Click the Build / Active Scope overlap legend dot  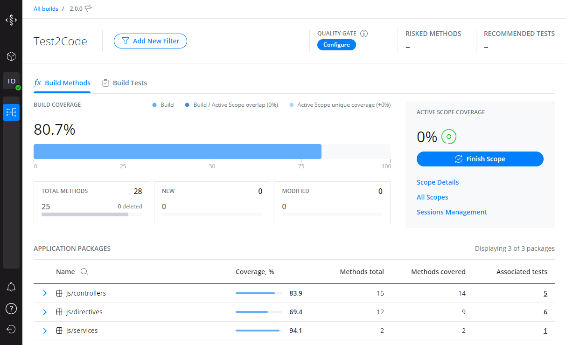187,105
